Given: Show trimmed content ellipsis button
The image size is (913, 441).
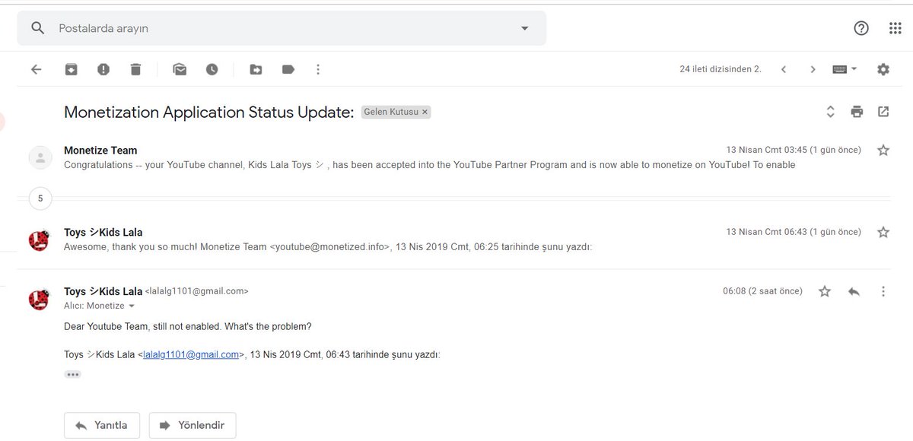Looking at the screenshot, I should pyautogui.click(x=72, y=374).
